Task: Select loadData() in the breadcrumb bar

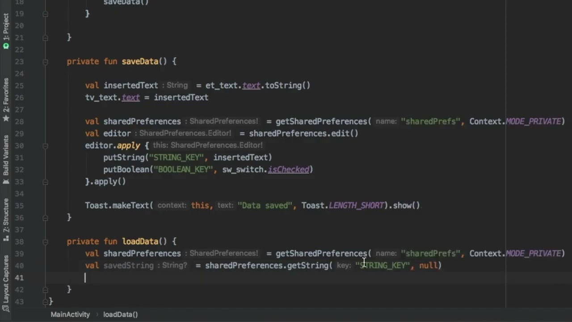Action: tap(121, 314)
